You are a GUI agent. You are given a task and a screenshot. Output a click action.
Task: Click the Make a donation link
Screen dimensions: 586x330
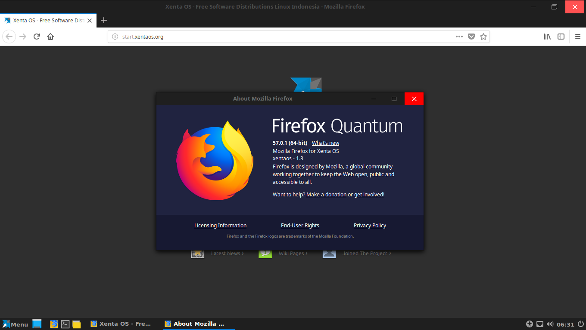(326, 194)
